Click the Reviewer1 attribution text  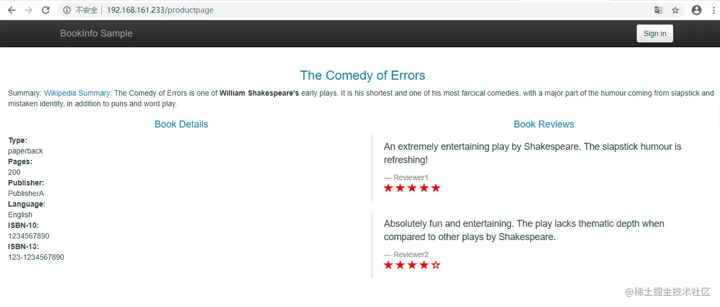pyautogui.click(x=406, y=177)
